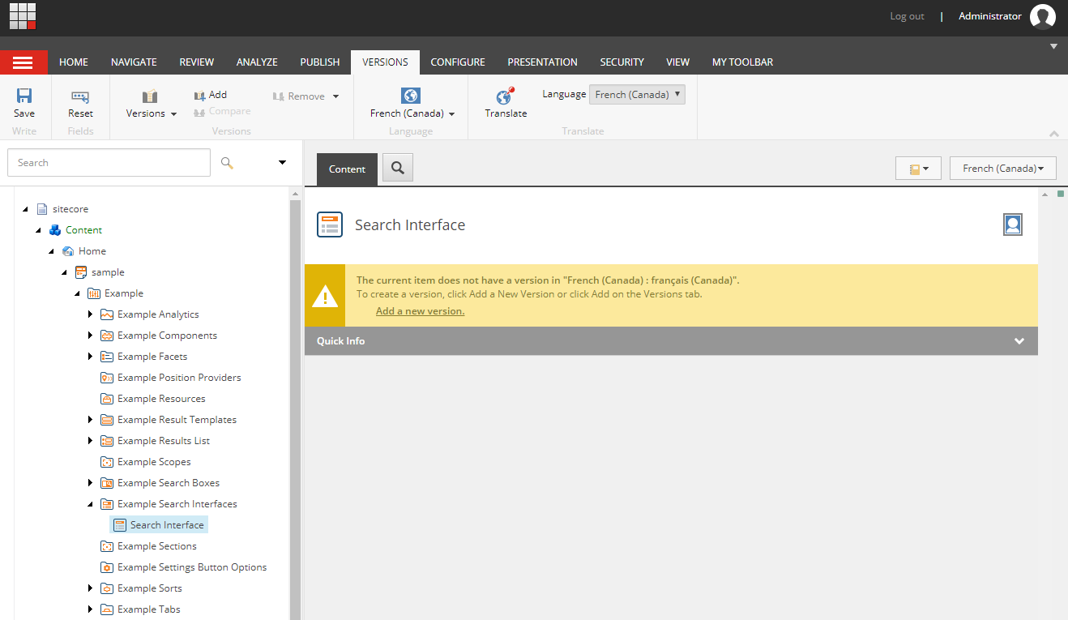Open the Translate tool
Screen dimensions: 1068x620
[505, 103]
